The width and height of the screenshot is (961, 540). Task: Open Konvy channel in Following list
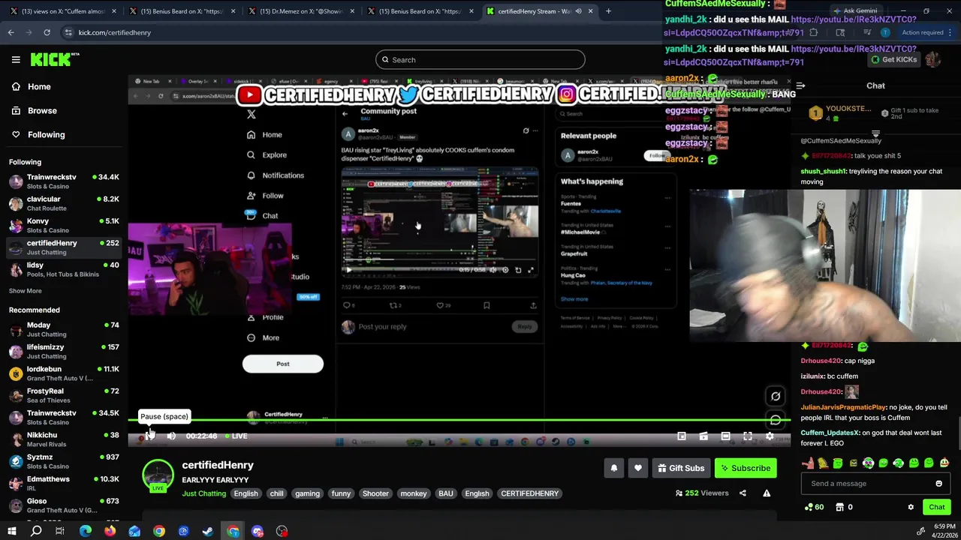[x=63, y=225]
